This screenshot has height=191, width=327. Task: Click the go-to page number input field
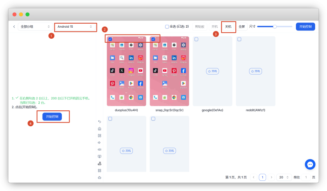coord(306,177)
